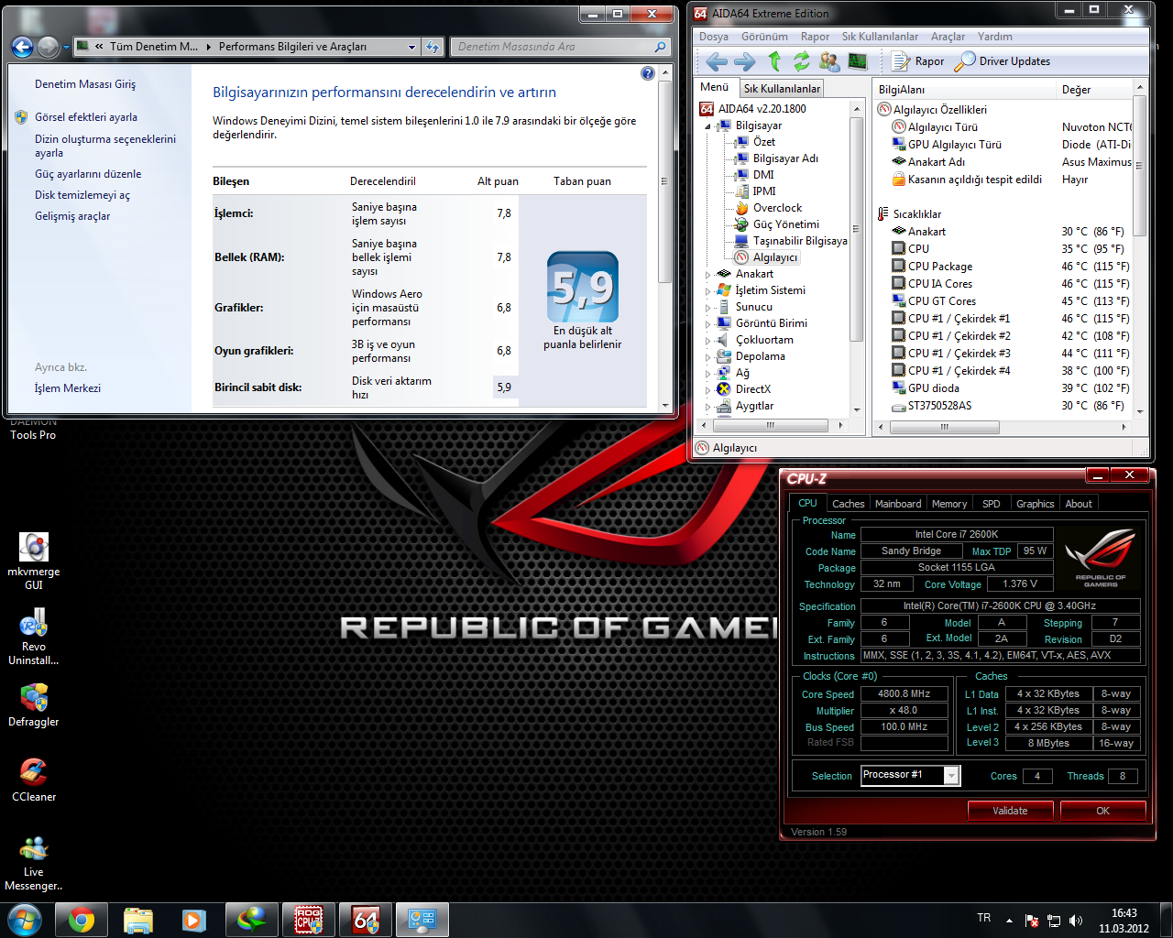
Task: Open the AIDA64 system monitor icon
Action: [858, 61]
